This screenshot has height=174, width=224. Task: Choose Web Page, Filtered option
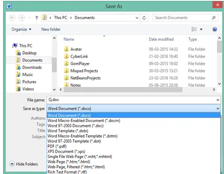(x=133, y=167)
